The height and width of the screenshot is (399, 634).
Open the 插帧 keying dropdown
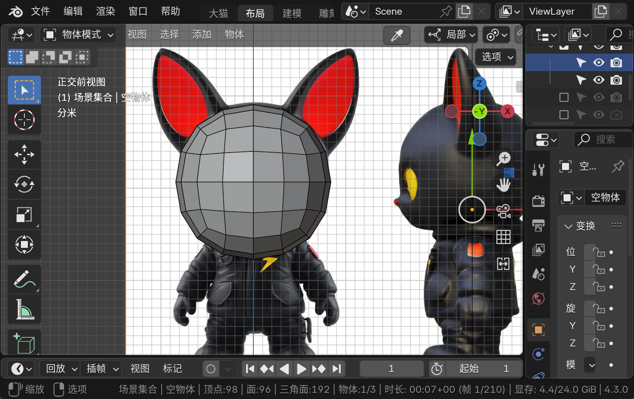101,369
